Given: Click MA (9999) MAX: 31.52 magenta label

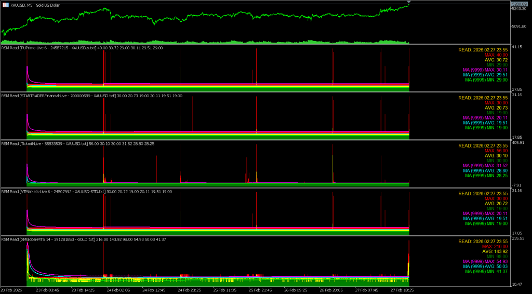Looking at the screenshot, I should click(485, 165).
